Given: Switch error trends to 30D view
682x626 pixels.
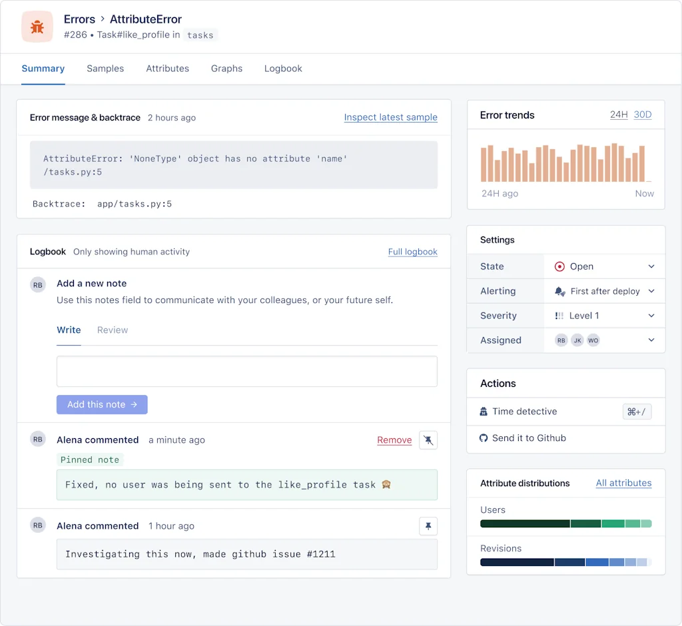Looking at the screenshot, I should [643, 115].
